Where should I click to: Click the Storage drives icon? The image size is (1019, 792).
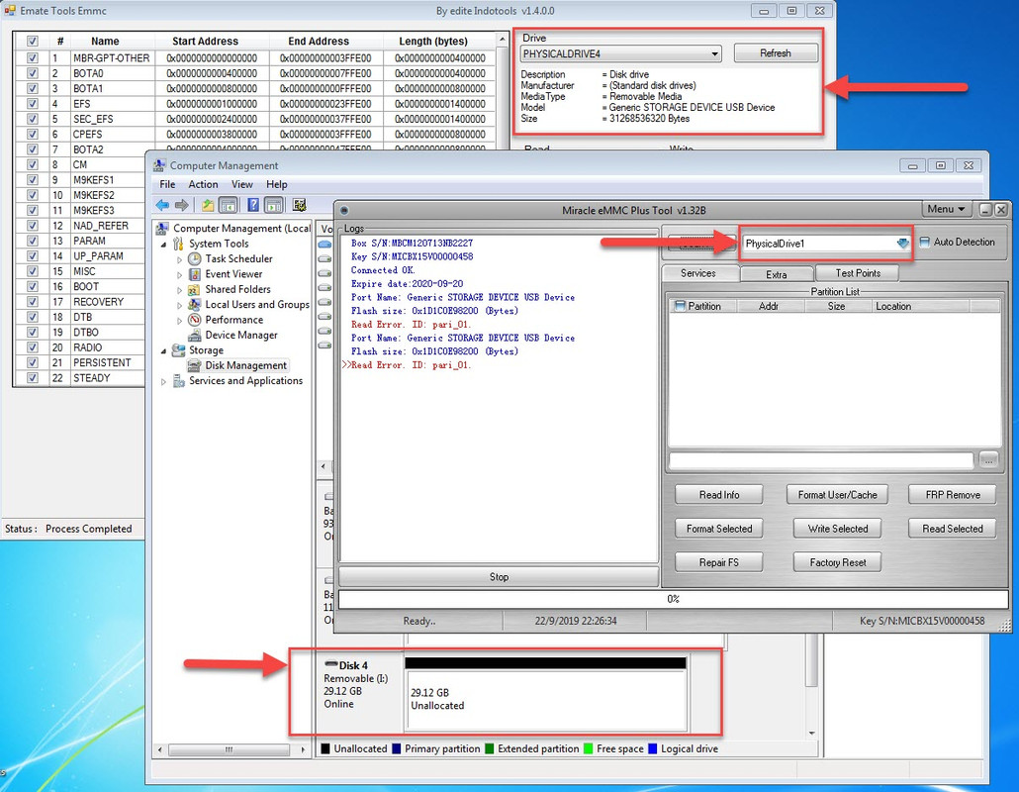click(179, 350)
